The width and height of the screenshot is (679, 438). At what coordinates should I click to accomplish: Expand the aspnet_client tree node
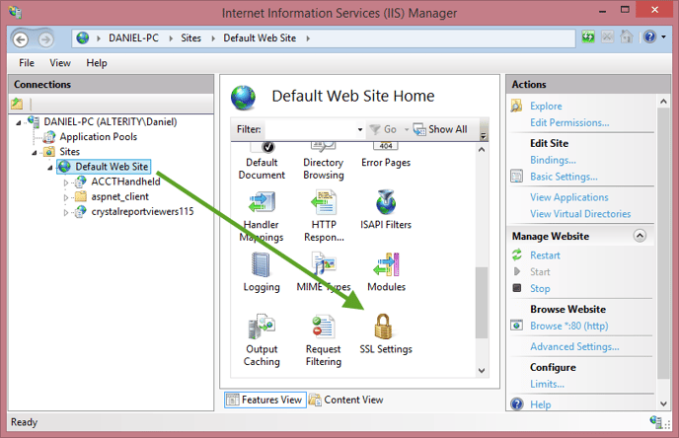[x=66, y=198]
